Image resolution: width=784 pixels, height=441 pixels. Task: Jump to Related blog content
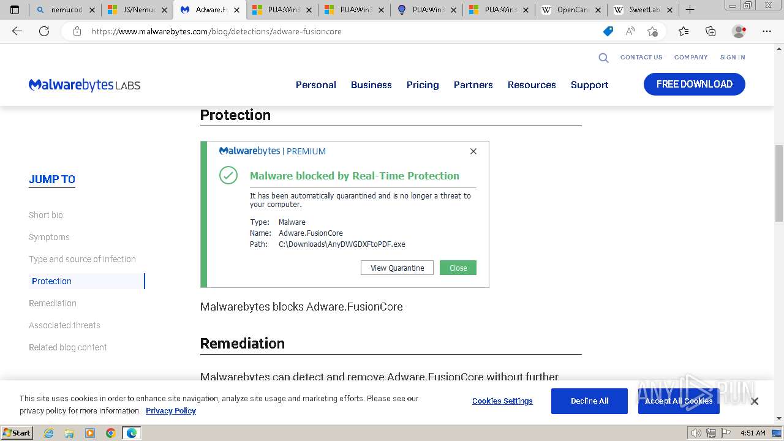tap(68, 347)
